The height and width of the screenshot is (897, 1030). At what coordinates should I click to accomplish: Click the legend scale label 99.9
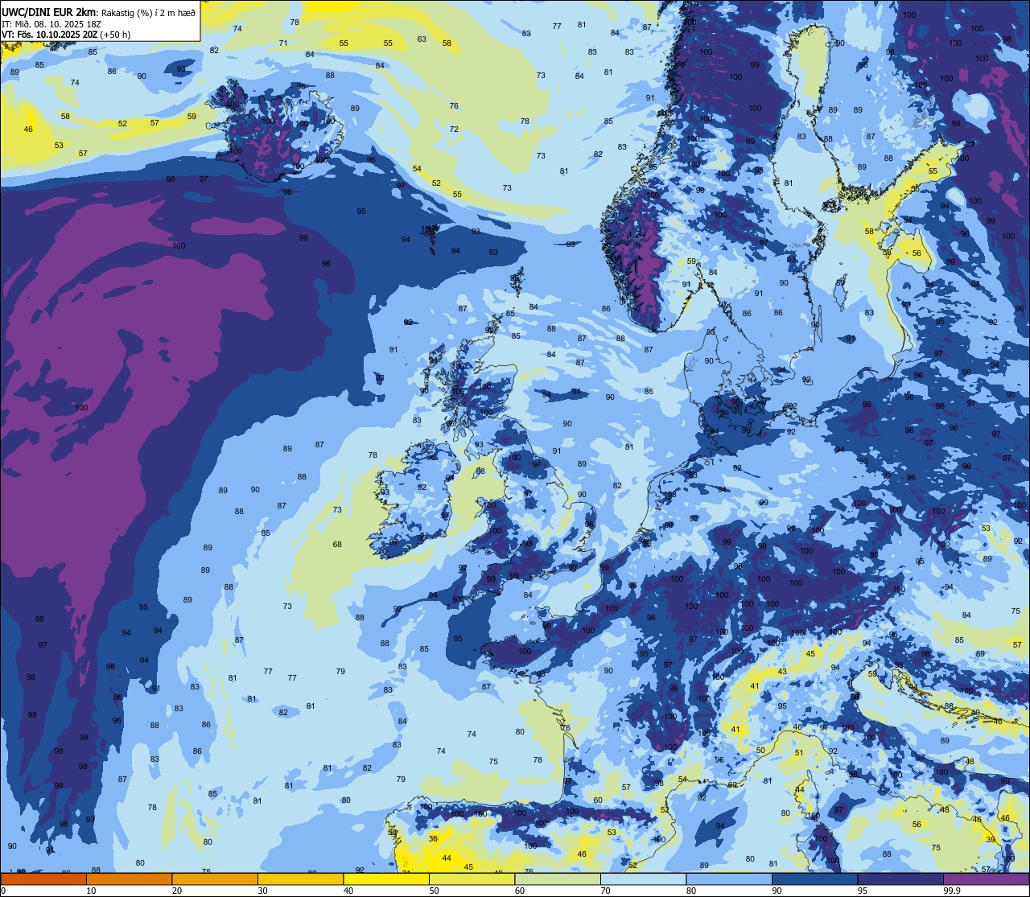951,890
